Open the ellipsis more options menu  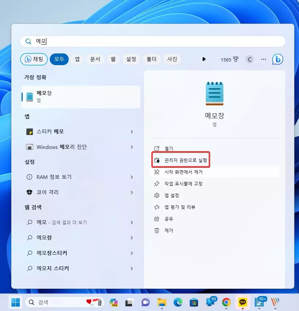263,59
